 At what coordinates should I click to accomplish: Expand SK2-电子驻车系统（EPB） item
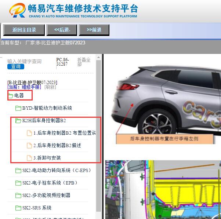pos(50,183)
